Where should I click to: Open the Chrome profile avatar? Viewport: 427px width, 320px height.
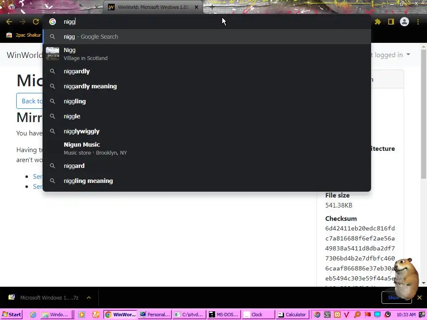click(x=404, y=22)
